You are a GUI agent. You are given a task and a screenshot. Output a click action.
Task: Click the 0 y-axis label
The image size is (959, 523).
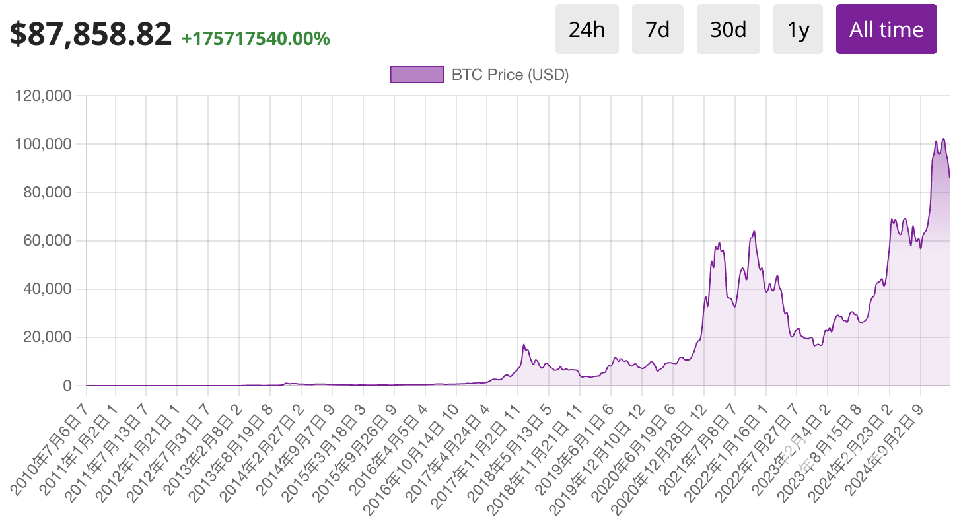(67, 386)
